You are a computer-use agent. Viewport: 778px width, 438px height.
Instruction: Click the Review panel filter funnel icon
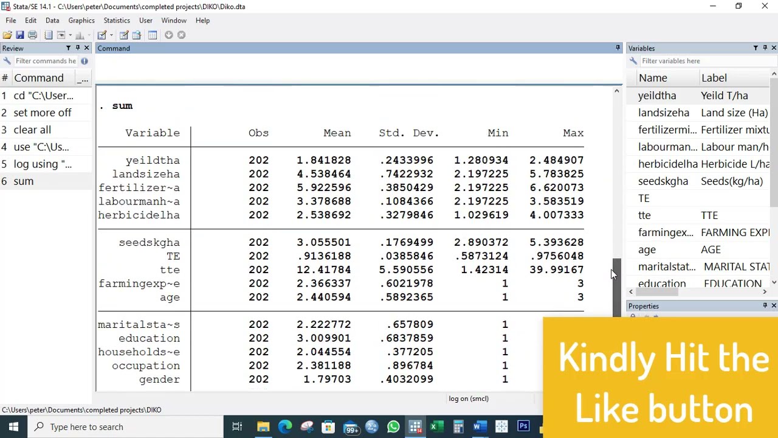pyautogui.click(x=68, y=48)
